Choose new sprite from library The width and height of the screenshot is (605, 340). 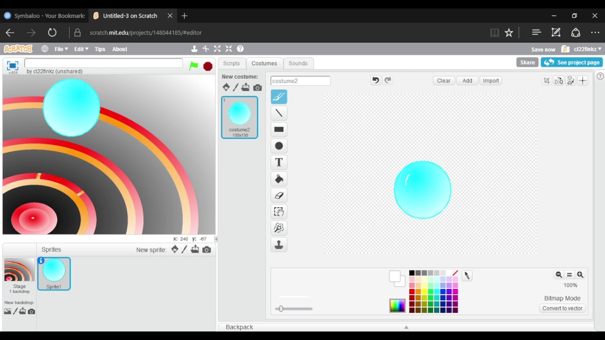tap(175, 249)
